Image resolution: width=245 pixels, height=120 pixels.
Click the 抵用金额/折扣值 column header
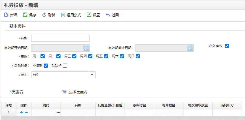[110, 105]
